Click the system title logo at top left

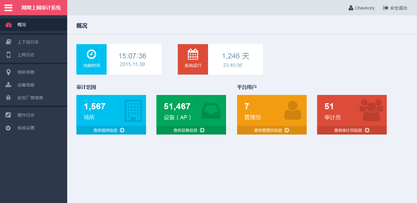(42, 8)
